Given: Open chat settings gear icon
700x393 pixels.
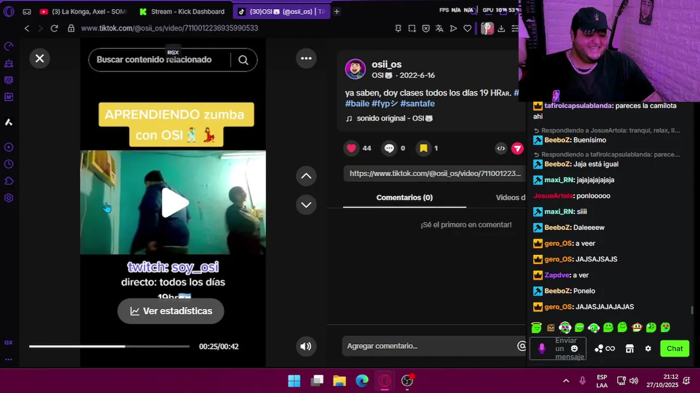Looking at the screenshot, I should [648, 349].
